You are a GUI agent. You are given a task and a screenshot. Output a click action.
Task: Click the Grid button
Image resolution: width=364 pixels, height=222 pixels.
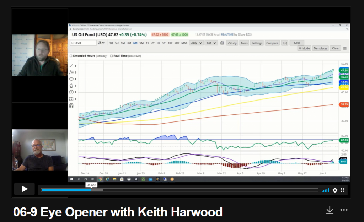click(297, 43)
